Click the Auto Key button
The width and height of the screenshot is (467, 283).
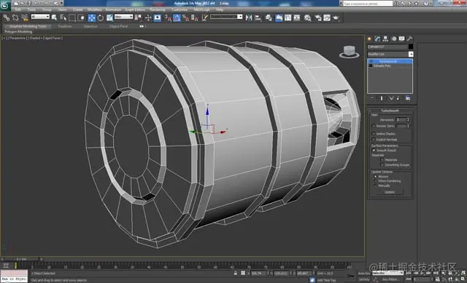(x=364, y=274)
